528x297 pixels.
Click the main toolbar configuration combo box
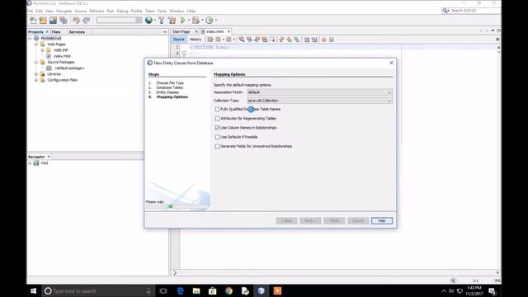tap(119, 21)
